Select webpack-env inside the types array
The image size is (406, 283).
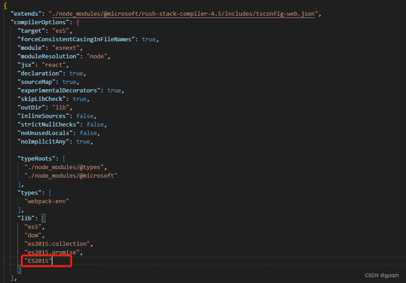(x=47, y=201)
